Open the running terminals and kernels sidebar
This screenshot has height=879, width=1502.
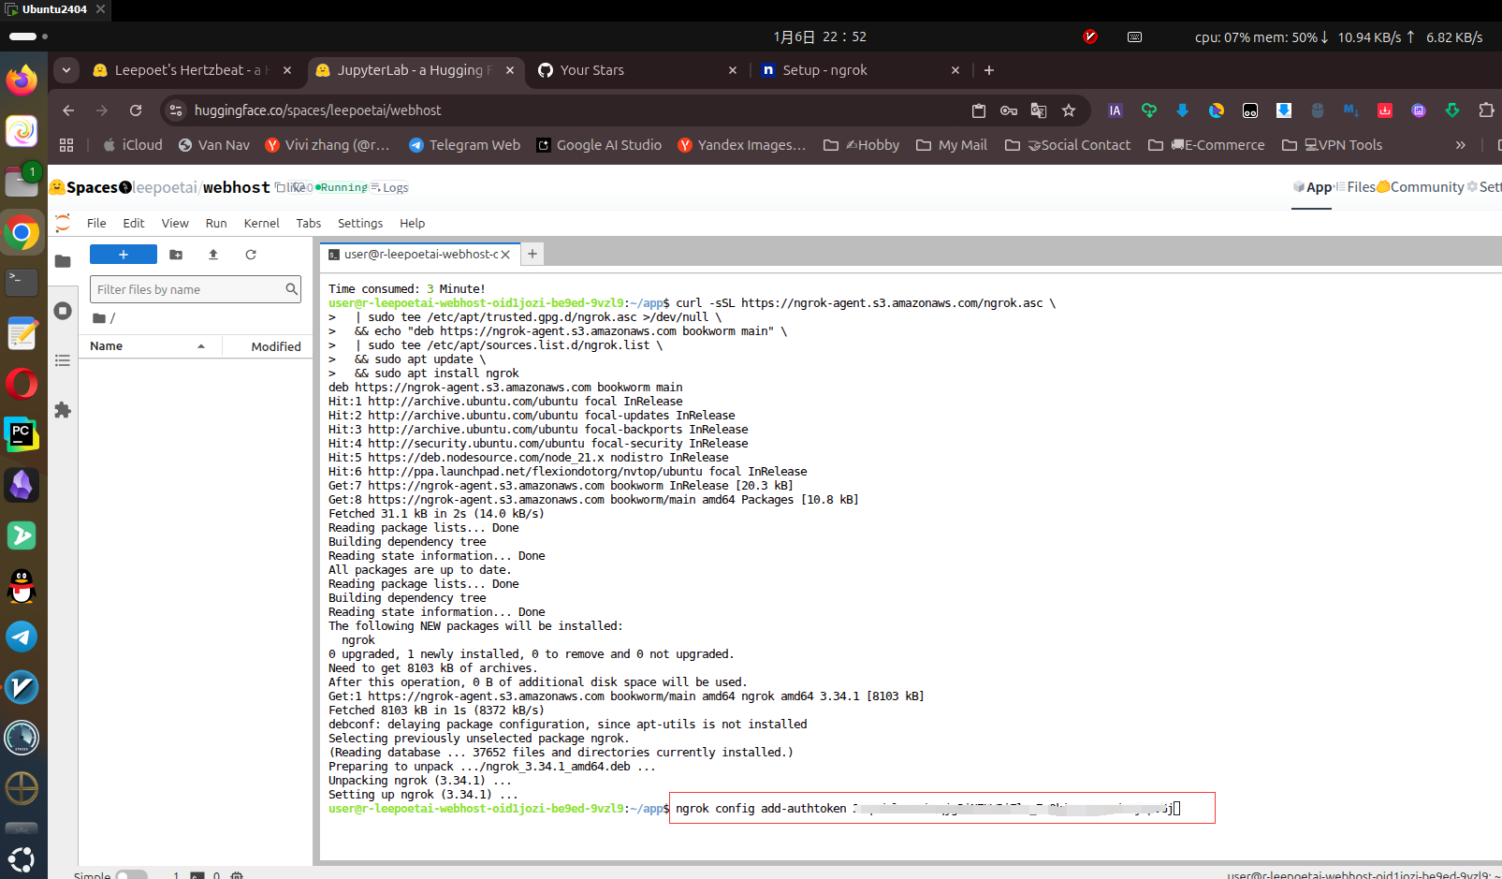(x=63, y=311)
